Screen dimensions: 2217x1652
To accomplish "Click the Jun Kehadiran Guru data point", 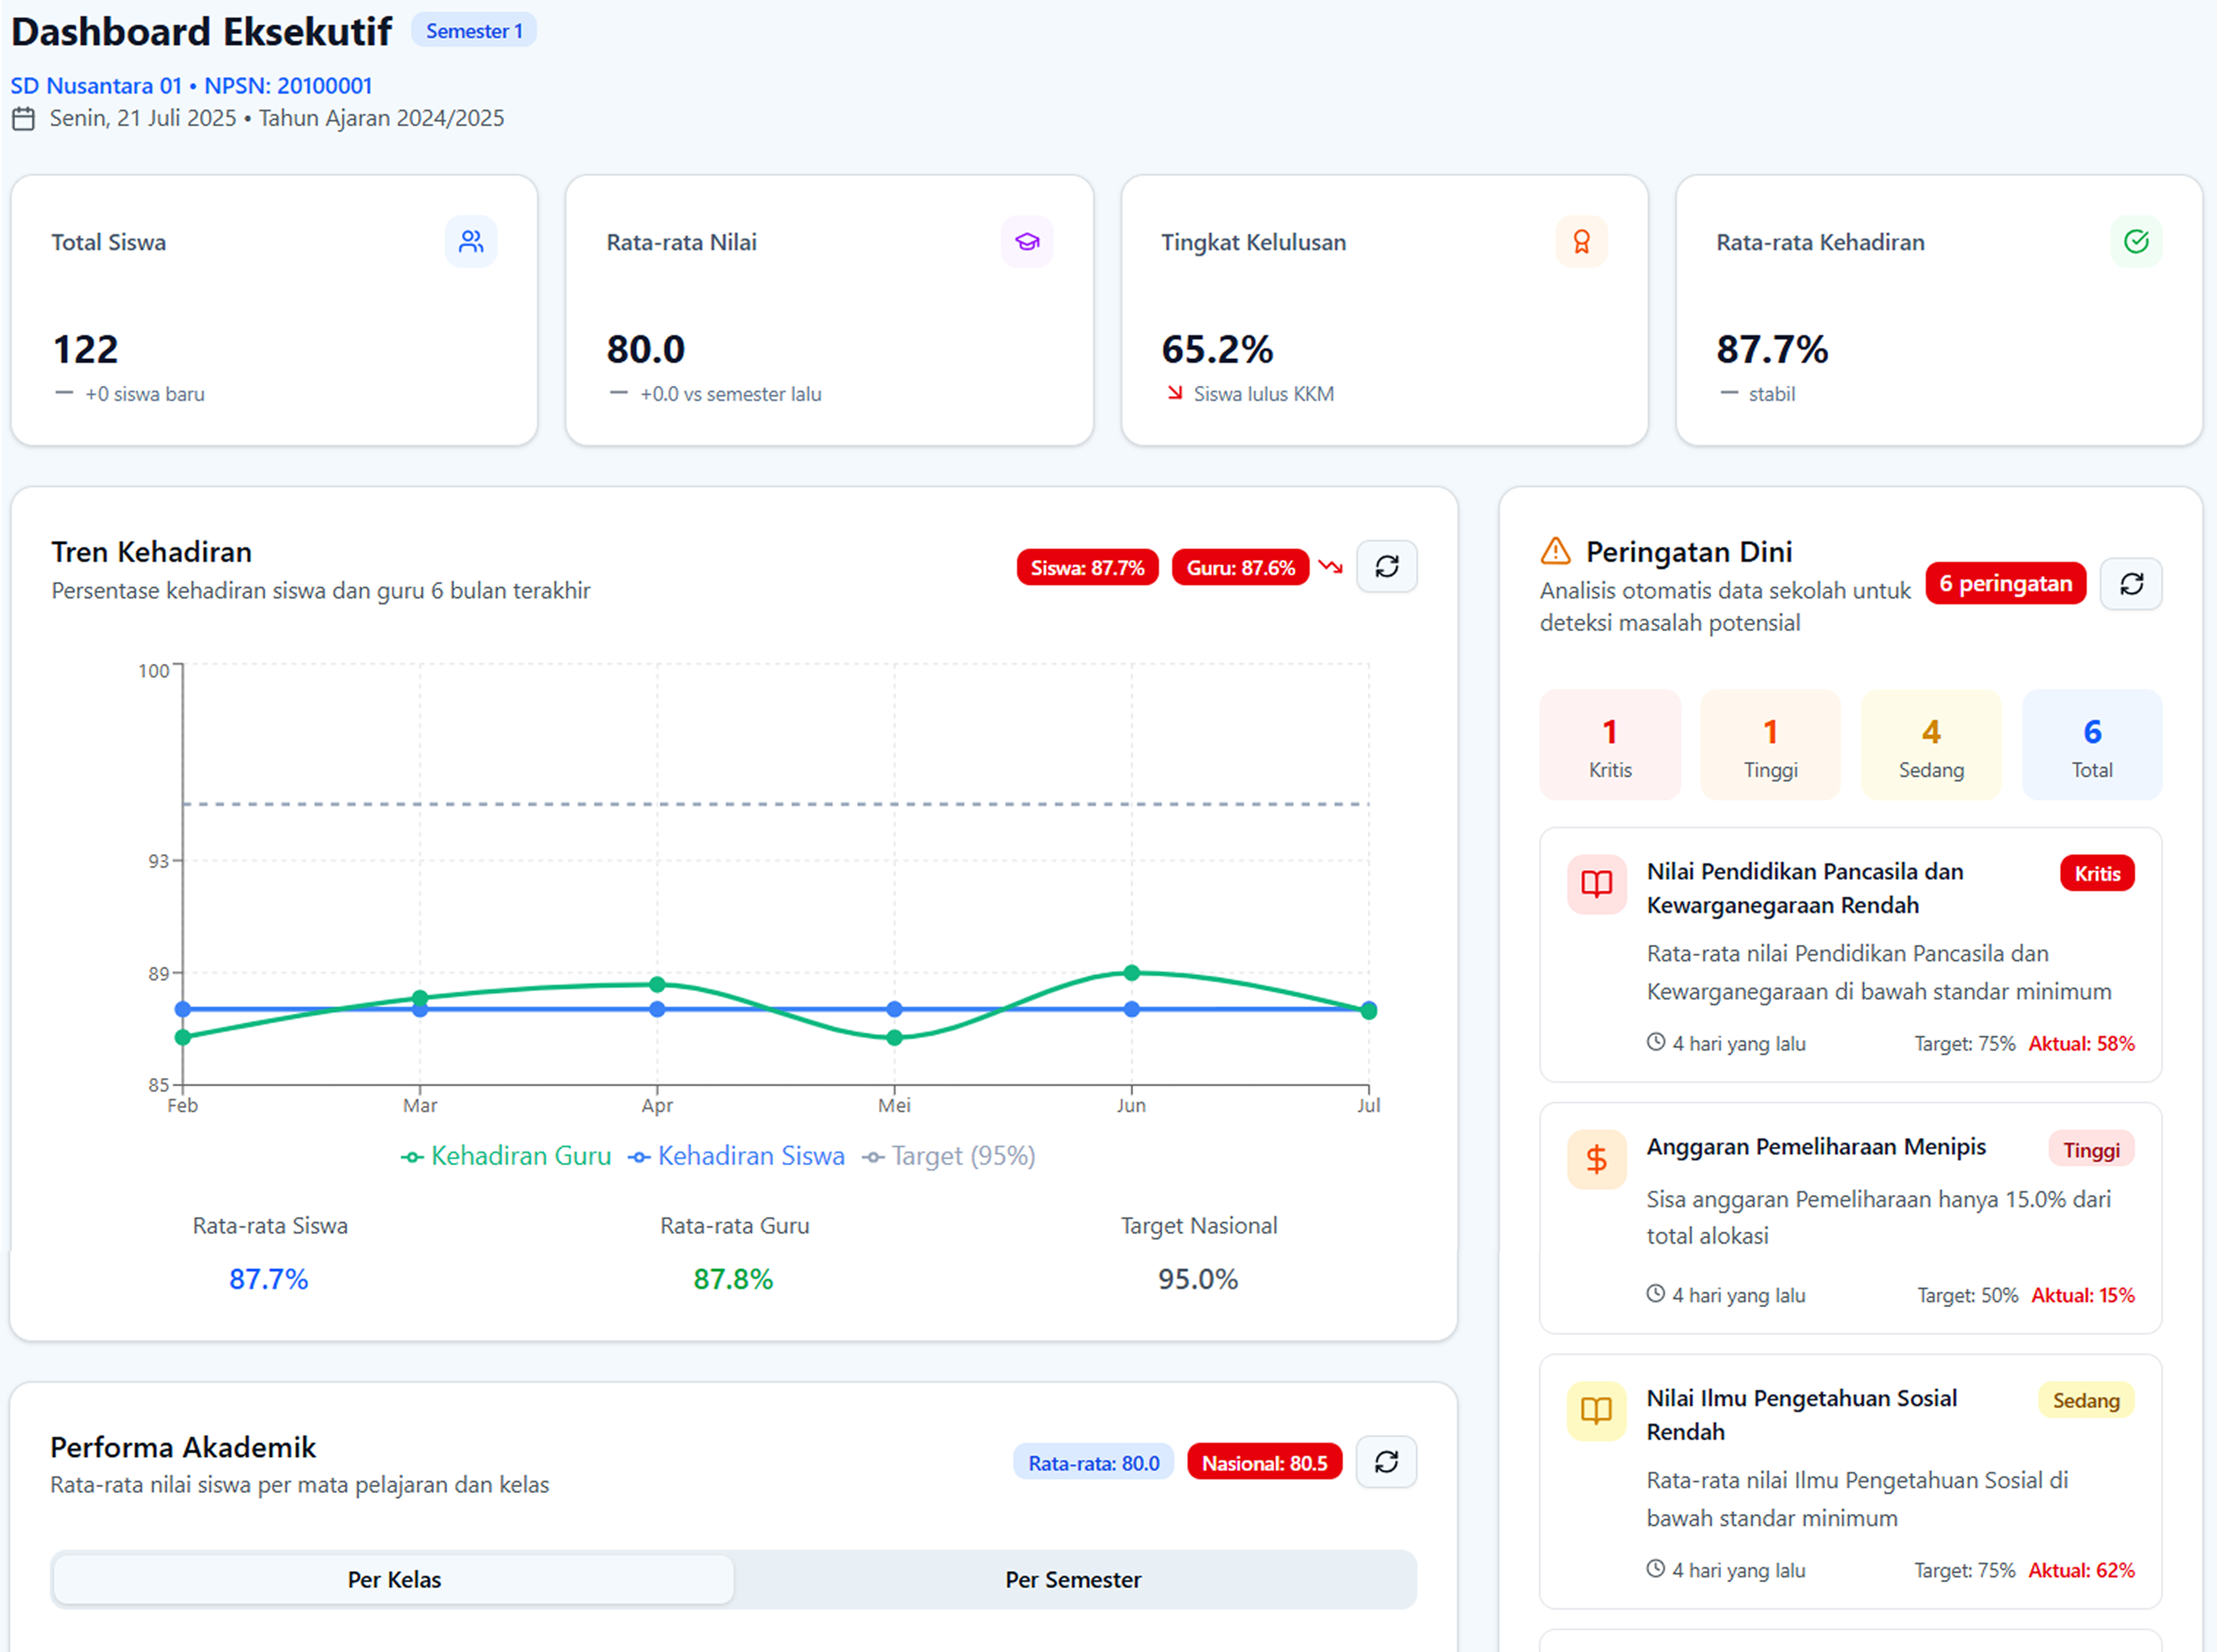I will coord(1131,973).
